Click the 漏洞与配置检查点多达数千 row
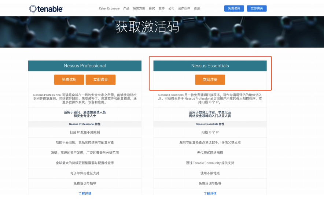This screenshot has height=201, width=324. [210, 142]
